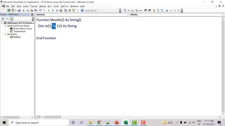Screen dimensions: 225x126
Task: Select Sheet2 (Return Array) in project tree
Action: tap(22, 29)
